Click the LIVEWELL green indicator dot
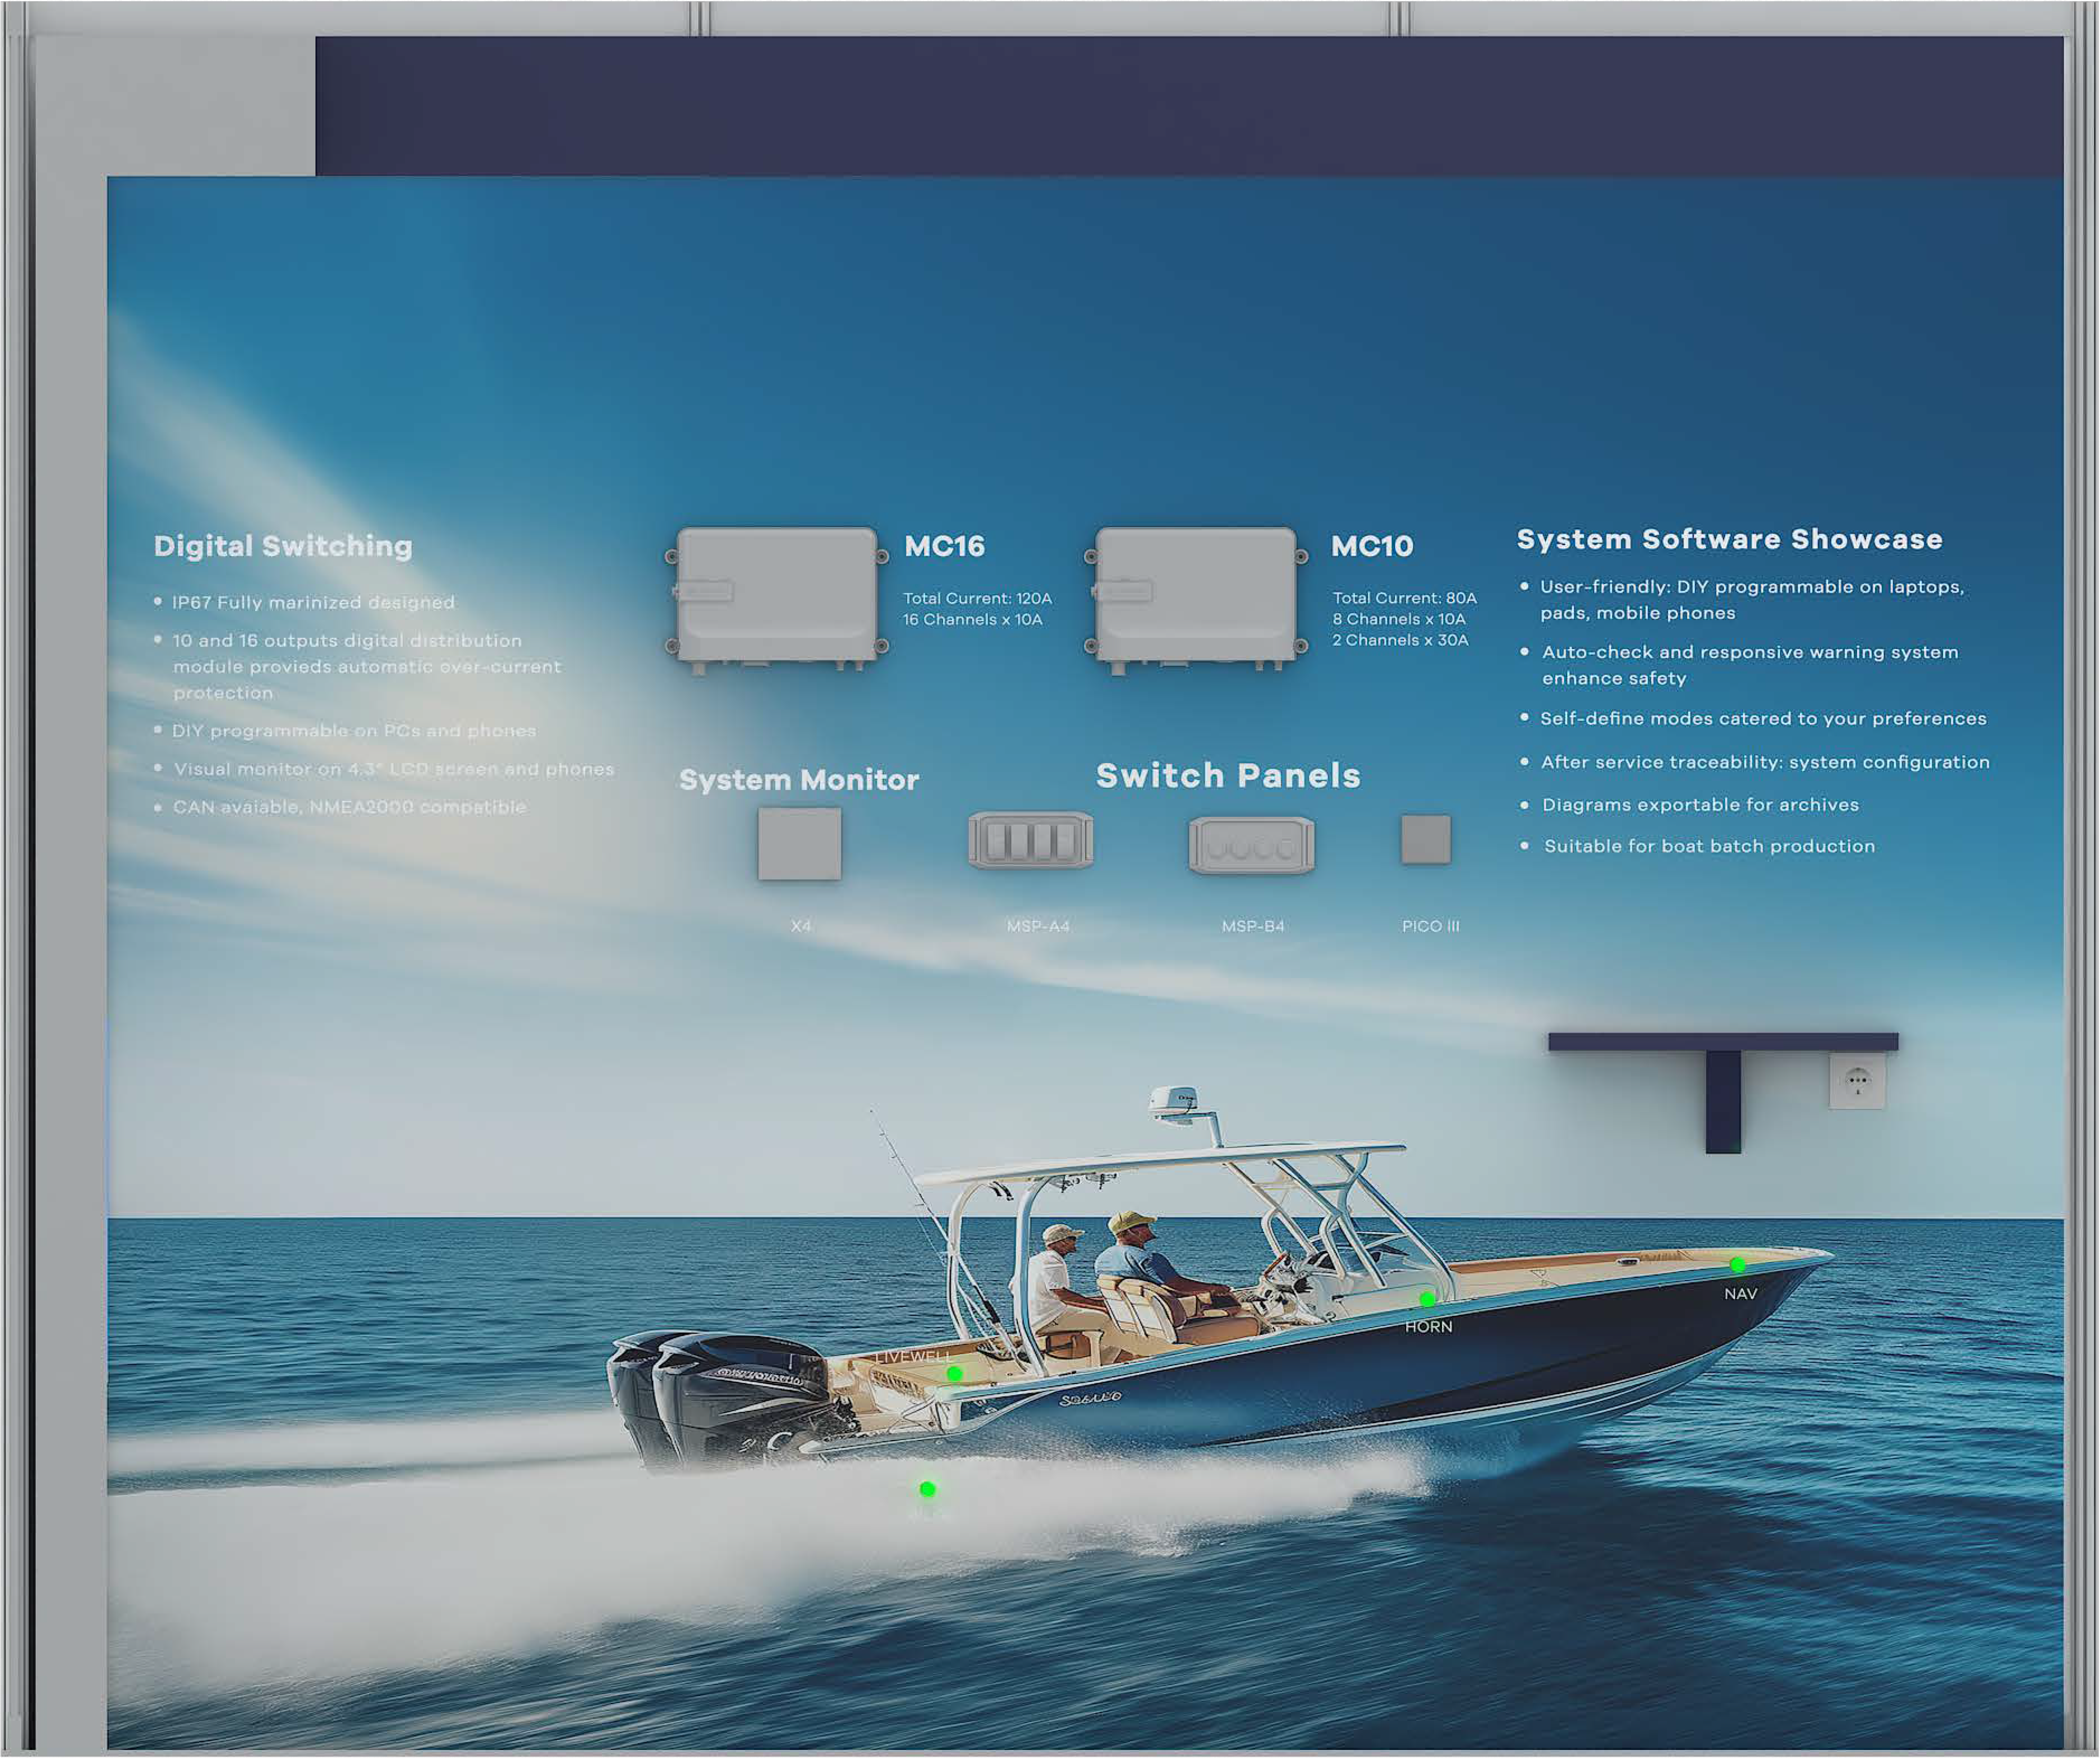The image size is (2100, 1758). point(954,1374)
